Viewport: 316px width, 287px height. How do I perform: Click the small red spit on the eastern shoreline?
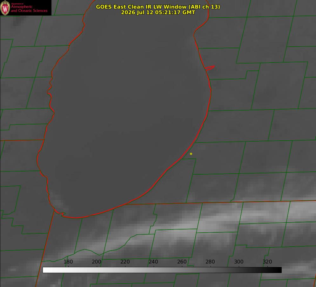[x=210, y=68]
